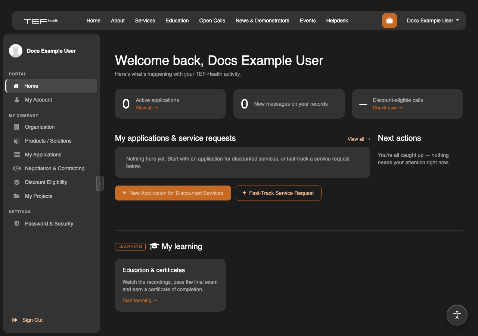Click the Start learning link
478x336 pixels.
[x=140, y=300]
